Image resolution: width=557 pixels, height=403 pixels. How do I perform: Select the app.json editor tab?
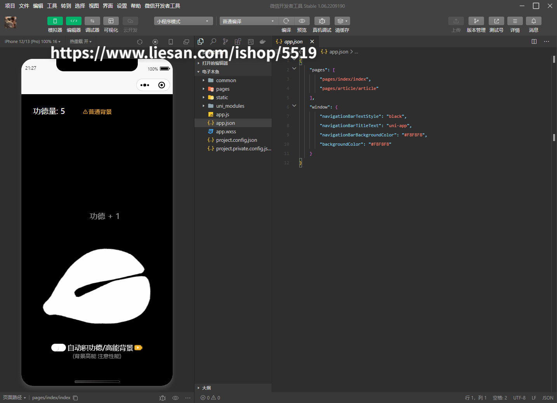pyautogui.click(x=295, y=41)
